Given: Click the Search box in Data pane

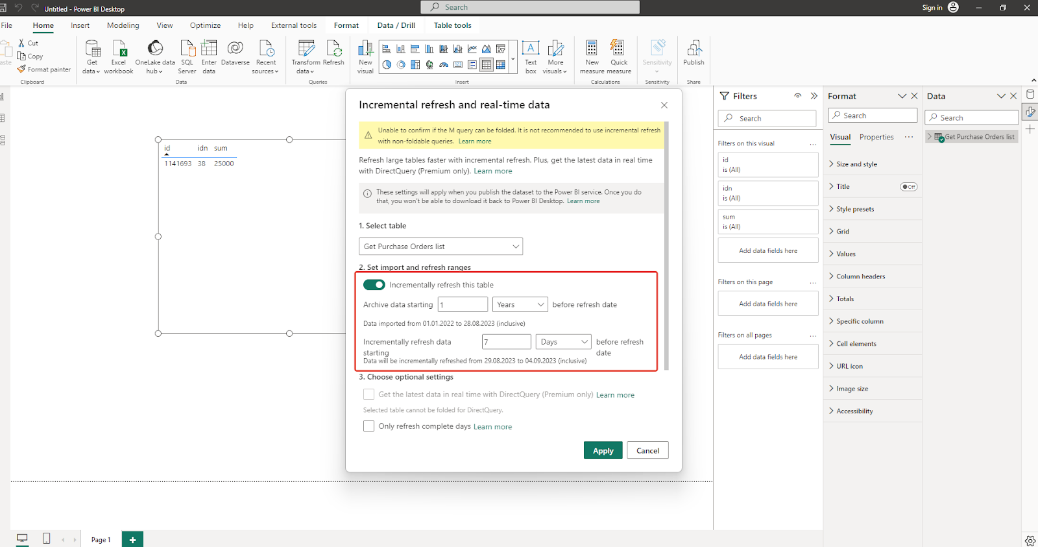Looking at the screenshot, I should click(x=972, y=117).
